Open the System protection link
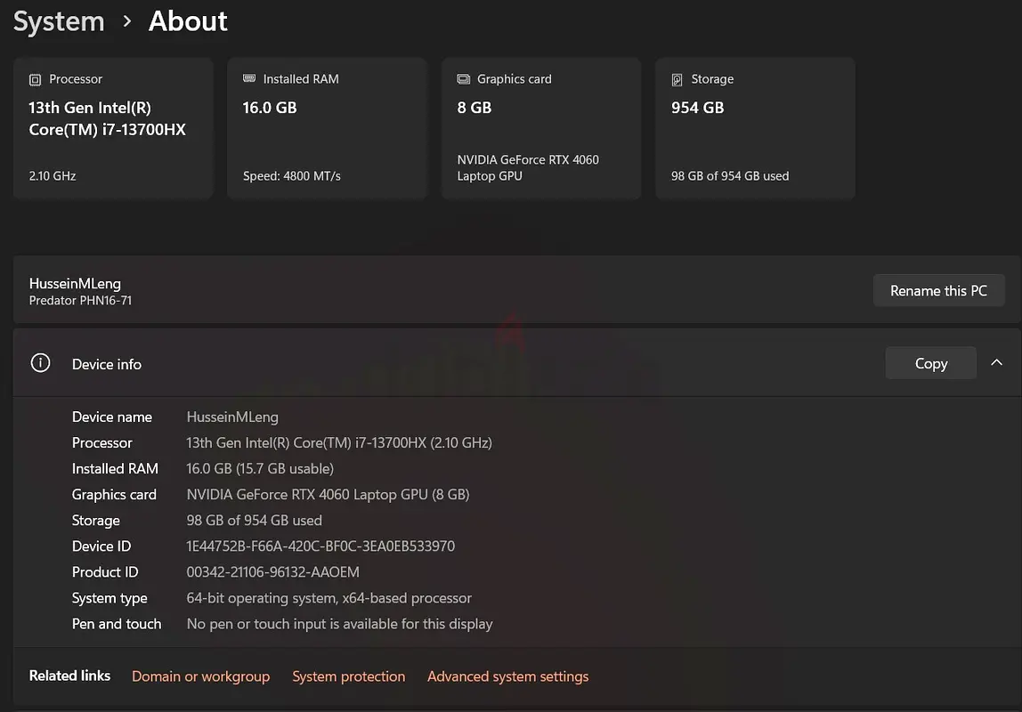The height and width of the screenshot is (712, 1022). tap(348, 676)
